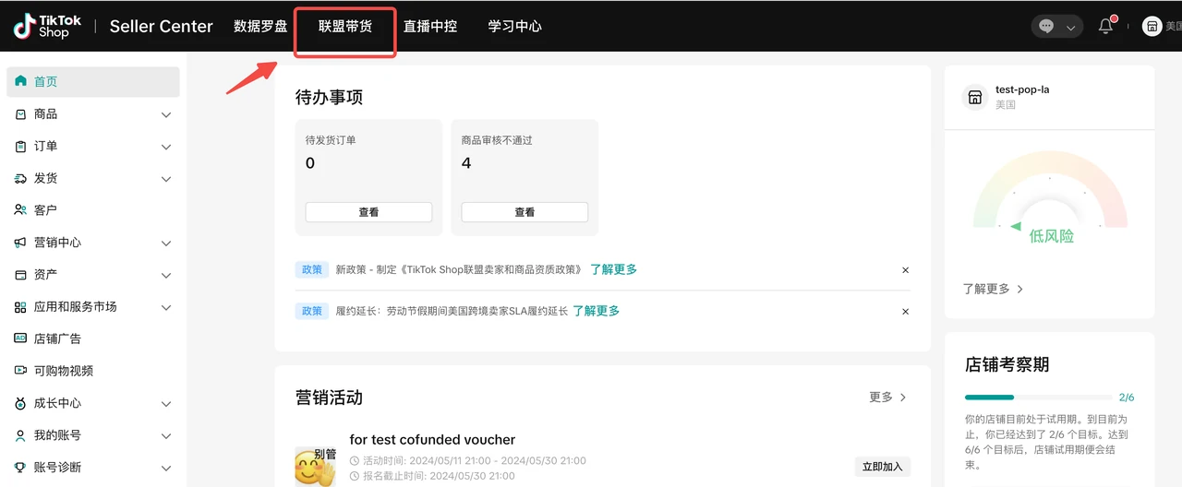Click 查看 under 待发货订单
Screen dimensions: 1182x487
click(x=368, y=212)
